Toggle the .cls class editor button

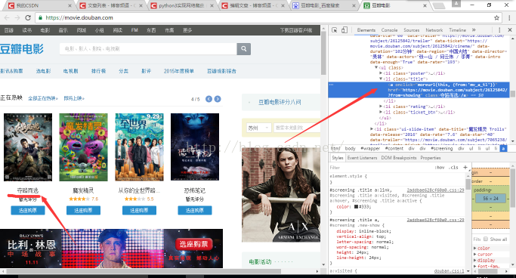point(453,168)
